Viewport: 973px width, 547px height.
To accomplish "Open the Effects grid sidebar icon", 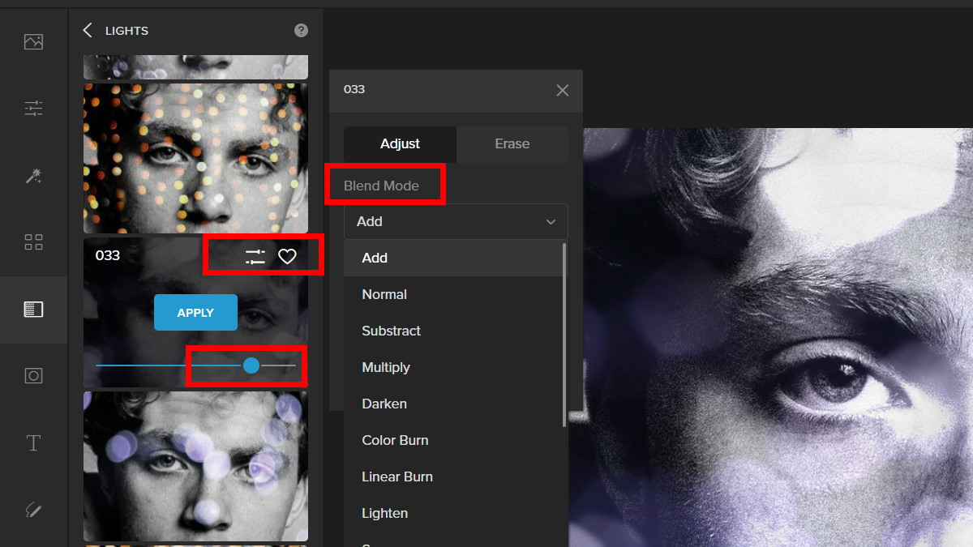I will point(33,241).
